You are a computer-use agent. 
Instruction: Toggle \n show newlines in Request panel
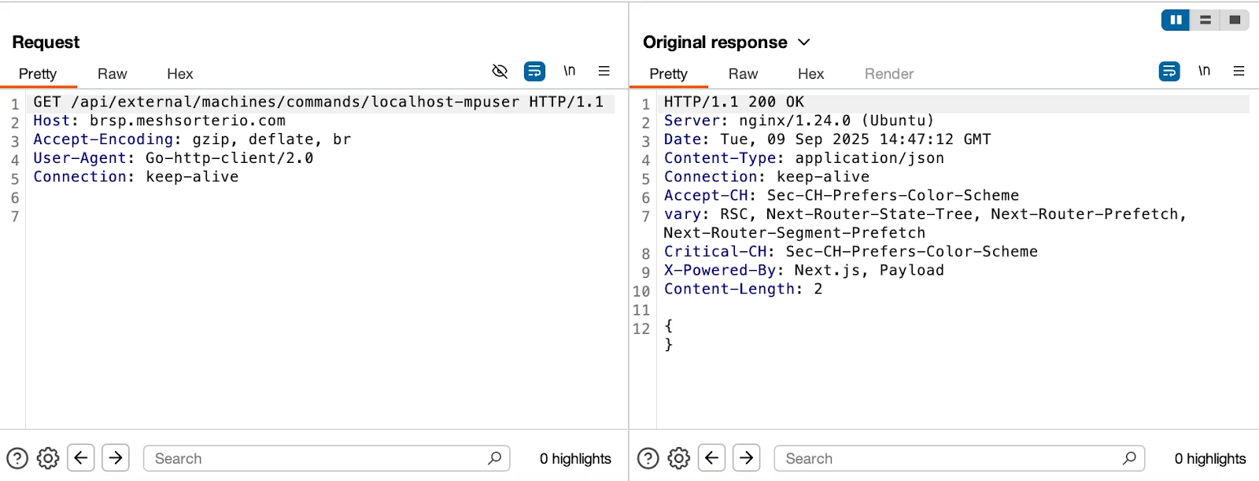click(x=570, y=71)
